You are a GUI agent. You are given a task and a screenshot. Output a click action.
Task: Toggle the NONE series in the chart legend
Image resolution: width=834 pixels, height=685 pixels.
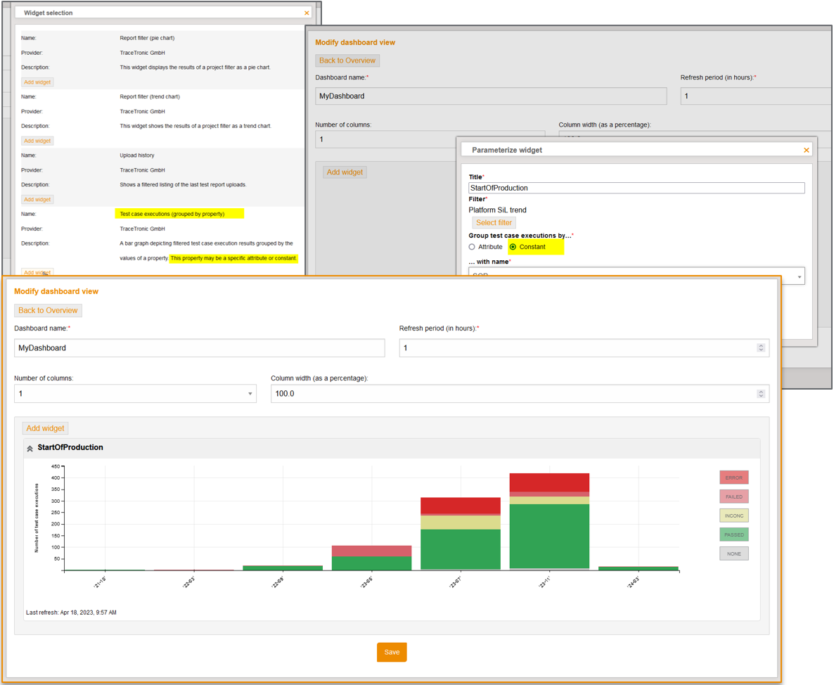click(733, 553)
